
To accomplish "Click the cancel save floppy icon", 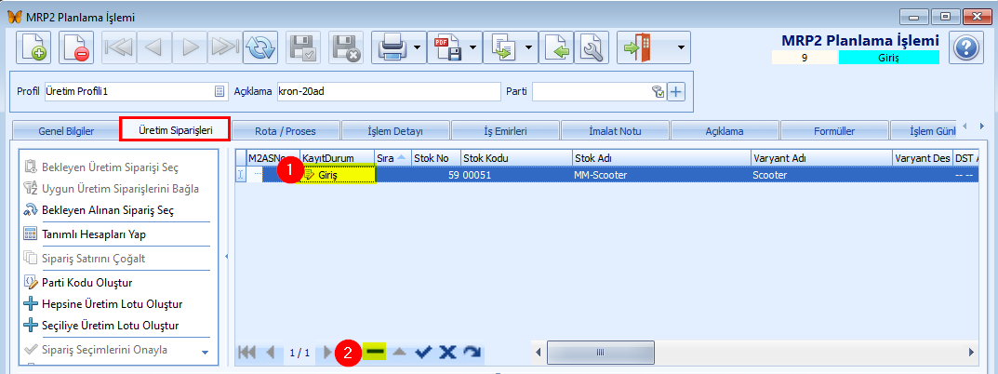I will click(x=346, y=47).
